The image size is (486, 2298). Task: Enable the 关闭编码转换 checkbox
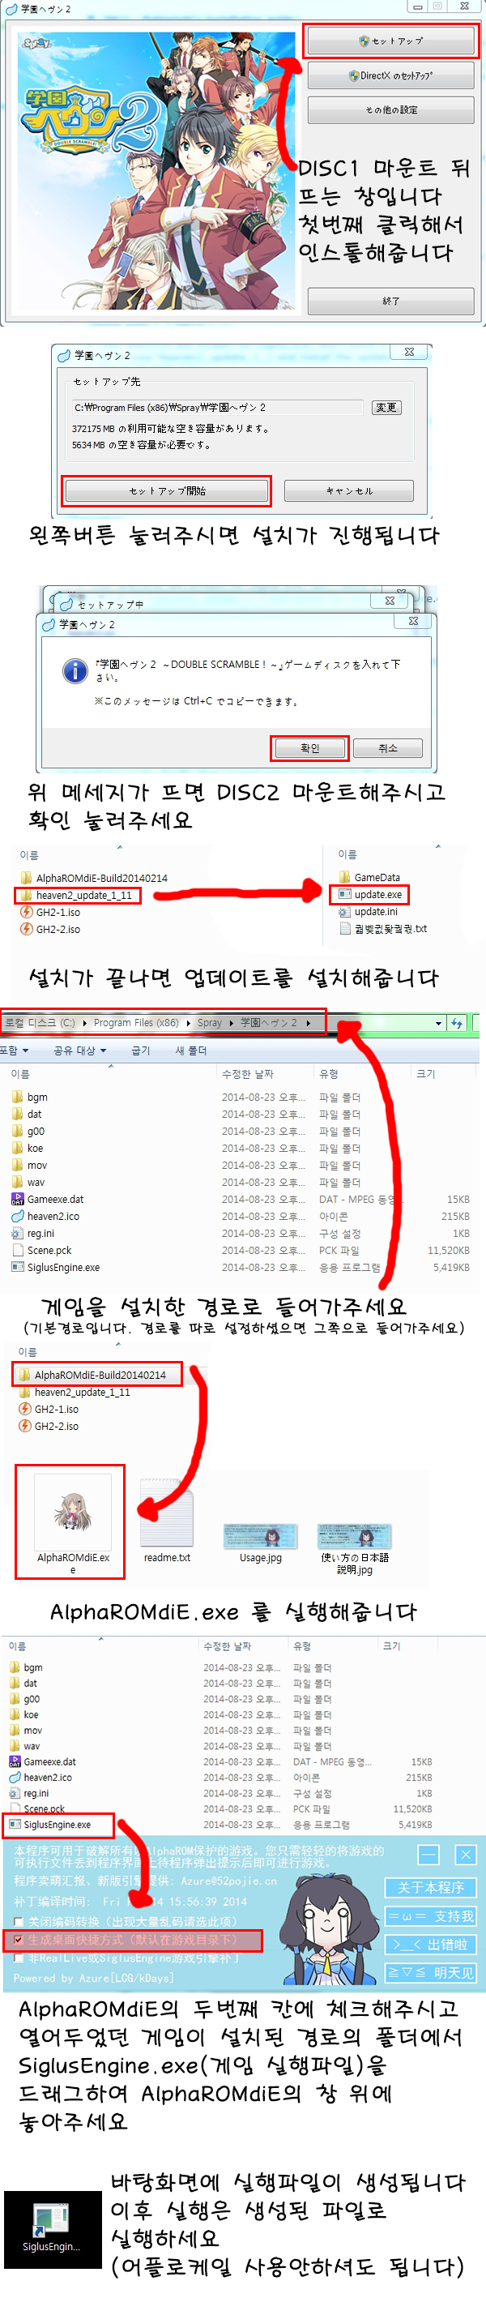pyautogui.click(x=19, y=1920)
